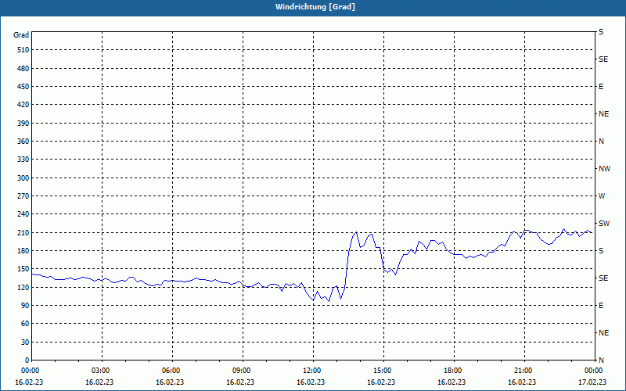Select the 16.02.23 date under 21:00
This screenshot has width=626, height=391.
point(522,382)
